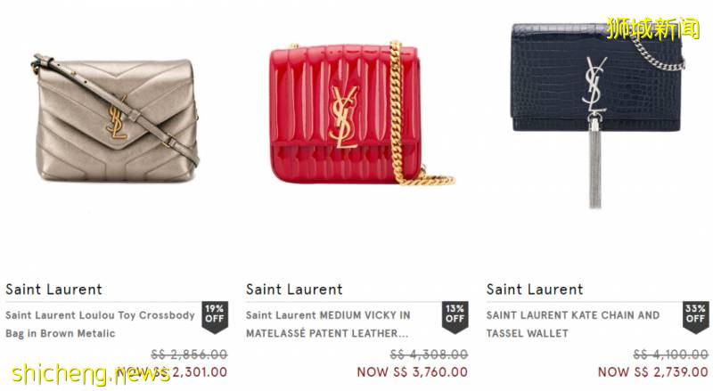Click the struck-through price S$ 2,856.00

click(x=189, y=354)
